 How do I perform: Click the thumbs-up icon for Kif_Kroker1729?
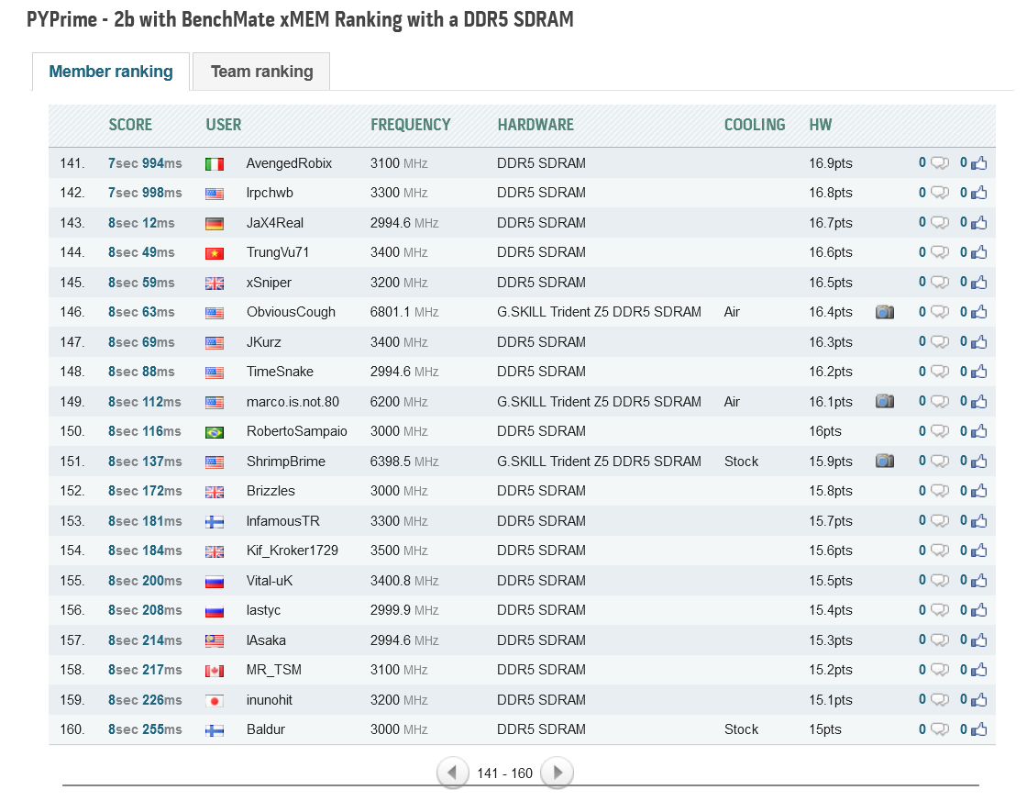click(979, 551)
